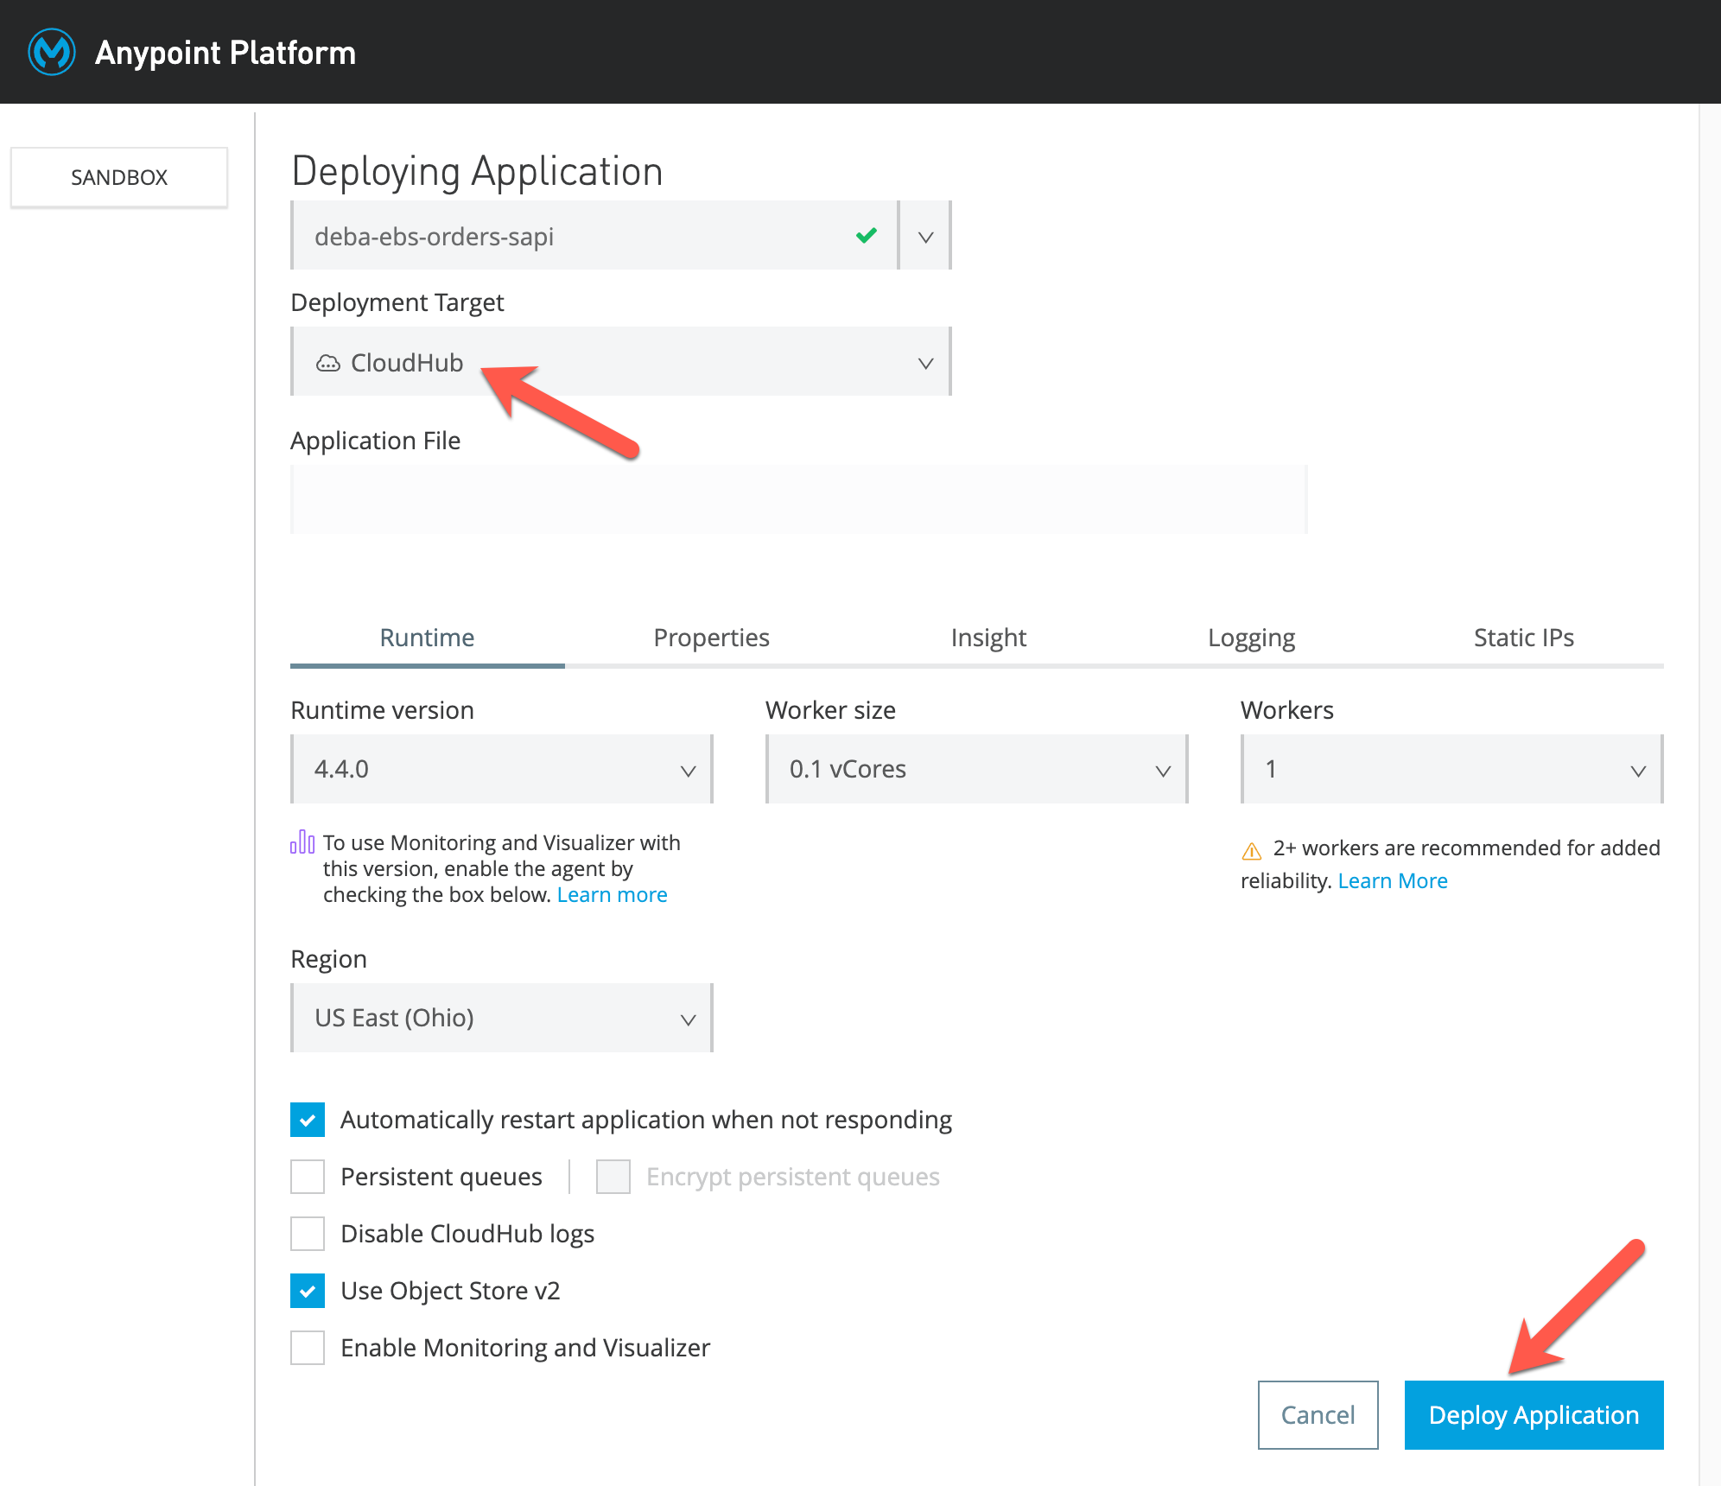This screenshot has height=1486, width=1721.
Task: Click the Deploy Application button
Action: pos(1534,1415)
